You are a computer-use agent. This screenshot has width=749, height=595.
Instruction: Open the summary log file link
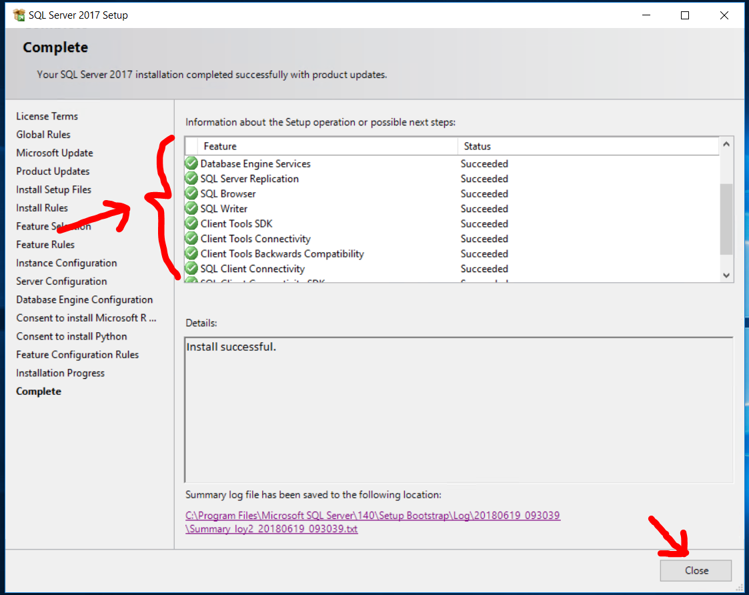[x=373, y=522]
